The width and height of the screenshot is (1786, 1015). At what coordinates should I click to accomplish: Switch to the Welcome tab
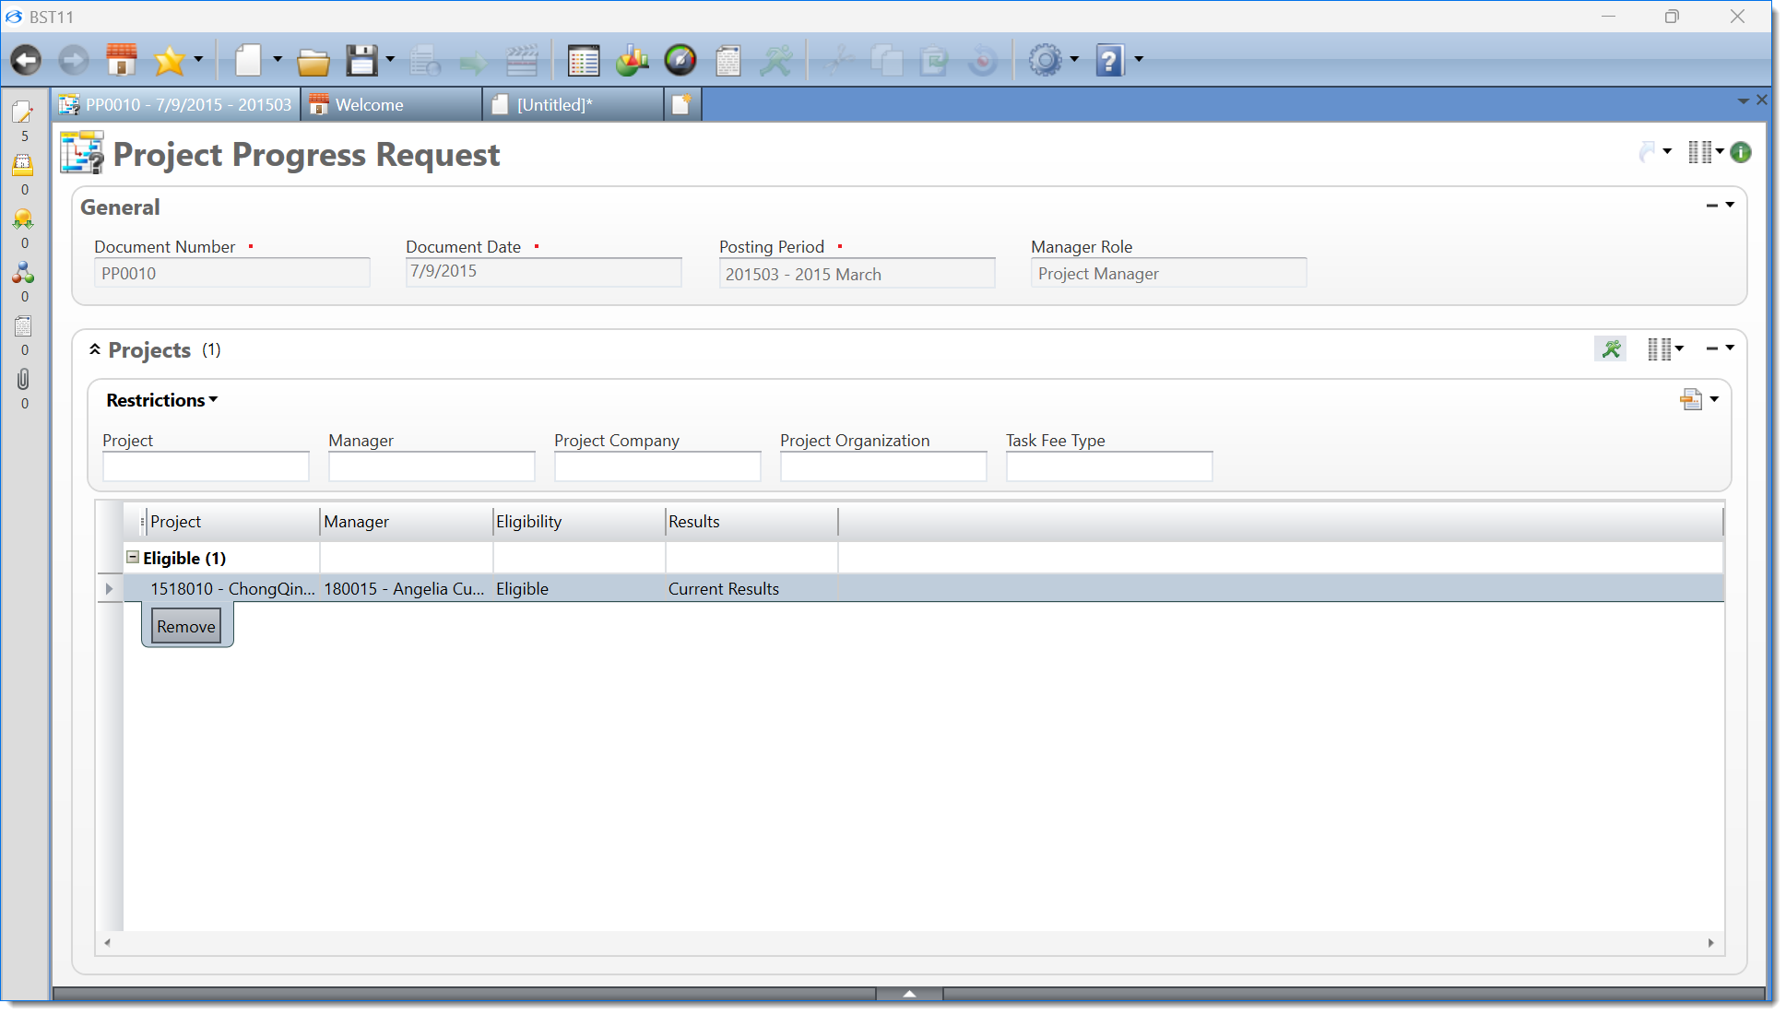click(x=369, y=105)
